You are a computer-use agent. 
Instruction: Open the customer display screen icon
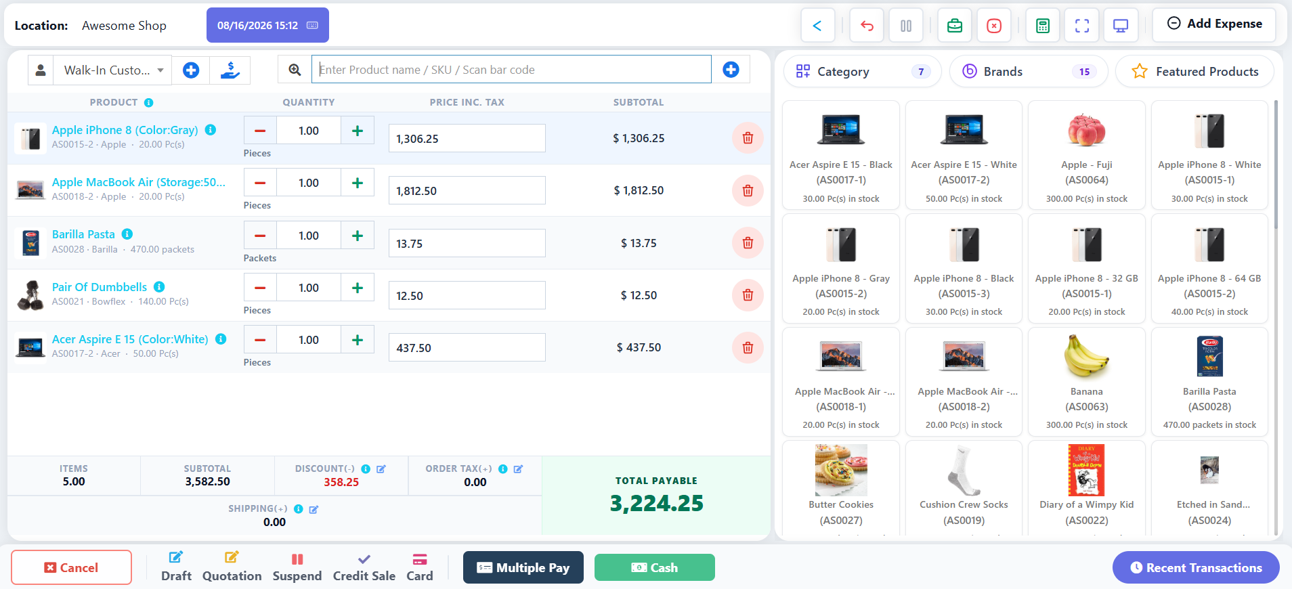1121,26
